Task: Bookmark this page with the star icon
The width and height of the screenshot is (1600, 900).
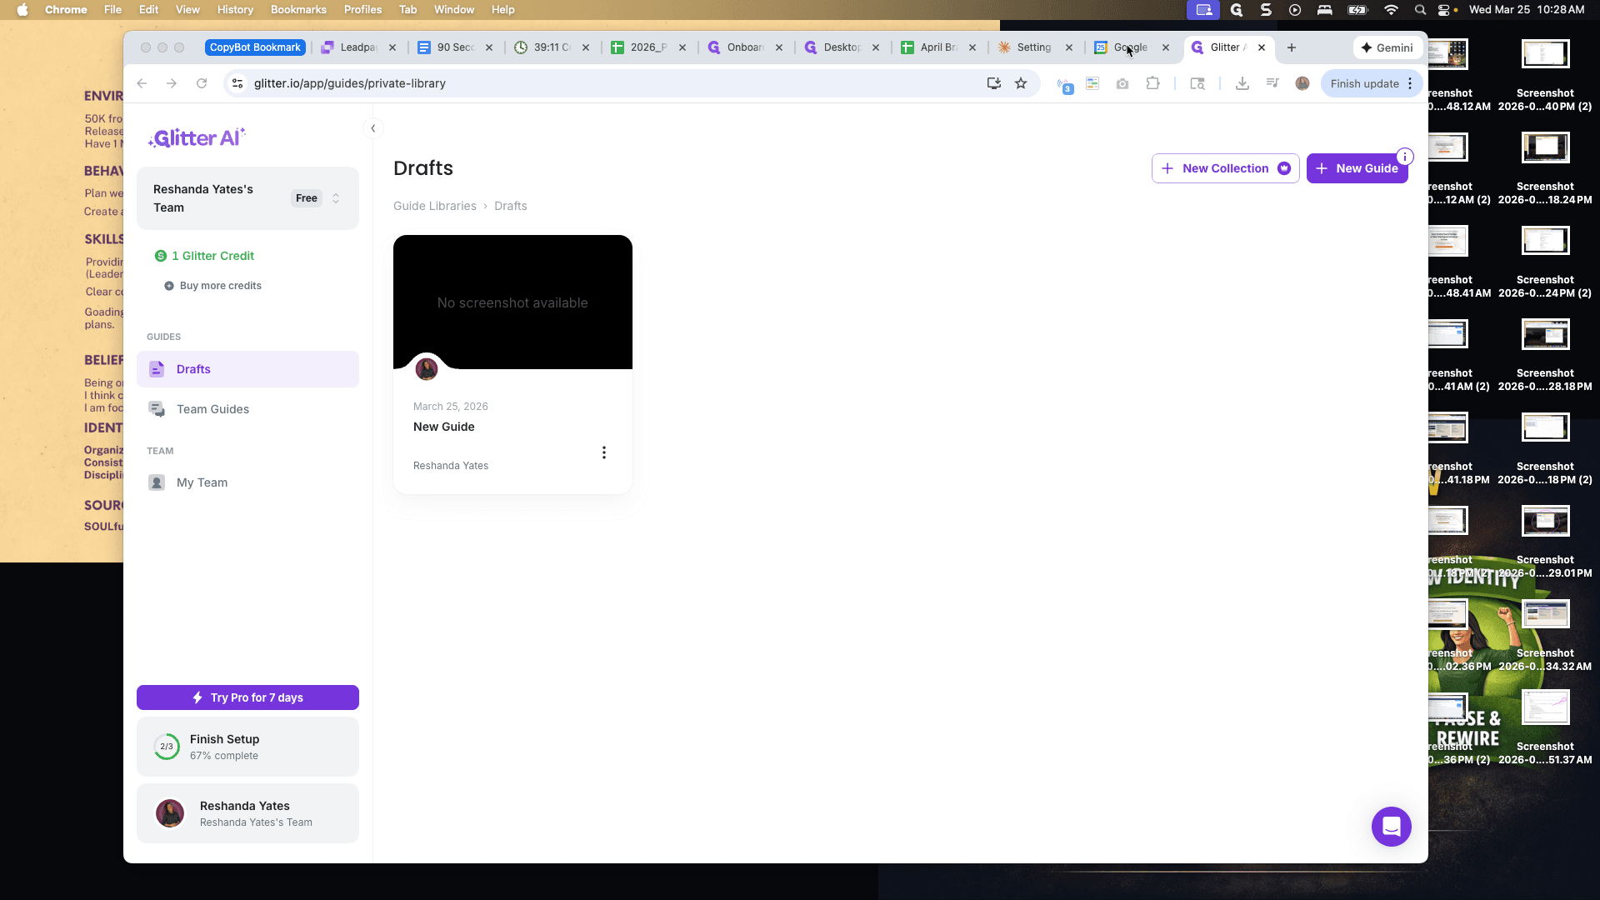Action: [1021, 83]
